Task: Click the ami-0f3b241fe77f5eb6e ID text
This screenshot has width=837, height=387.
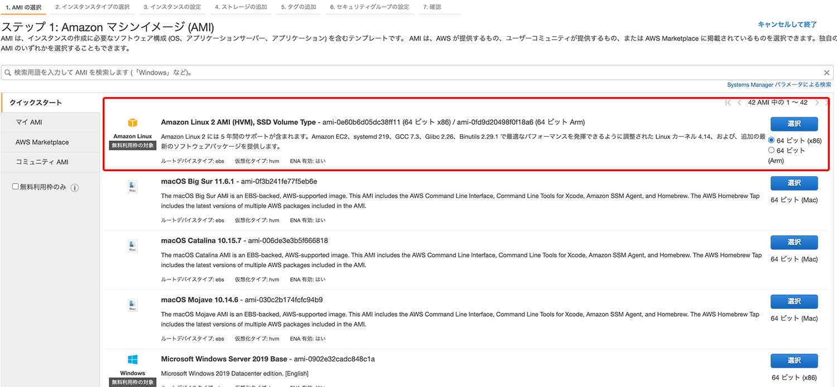Action: (279, 181)
